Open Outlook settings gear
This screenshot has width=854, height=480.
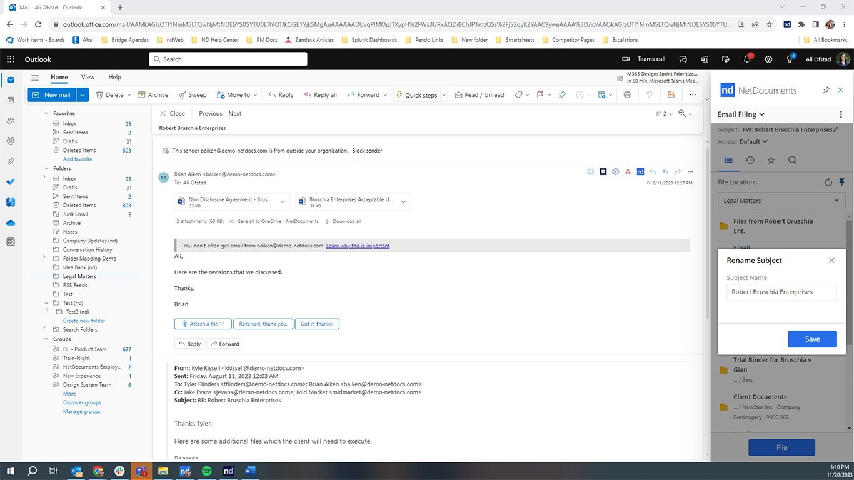pos(768,59)
